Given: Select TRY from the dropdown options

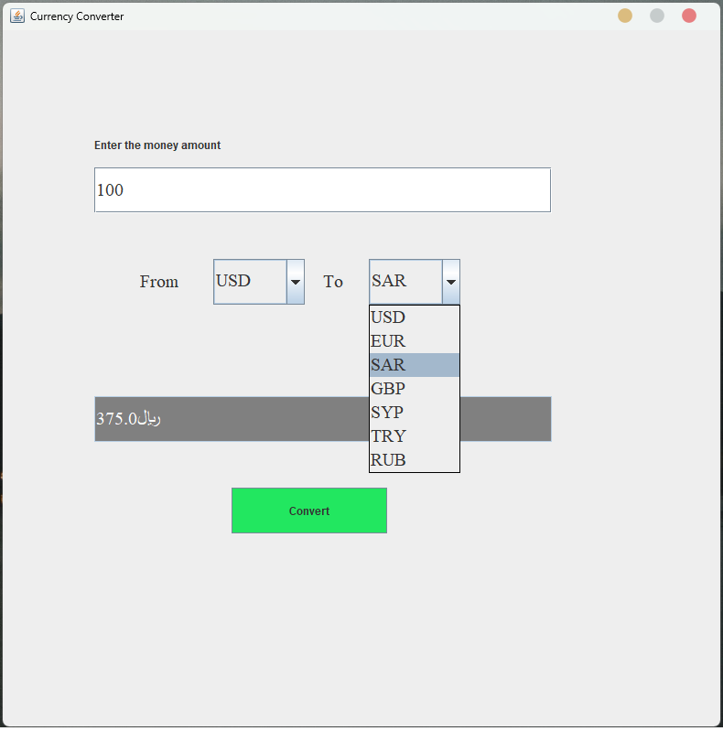Looking at the screenshot, I should pyautogui.click(x=414, y=436).
